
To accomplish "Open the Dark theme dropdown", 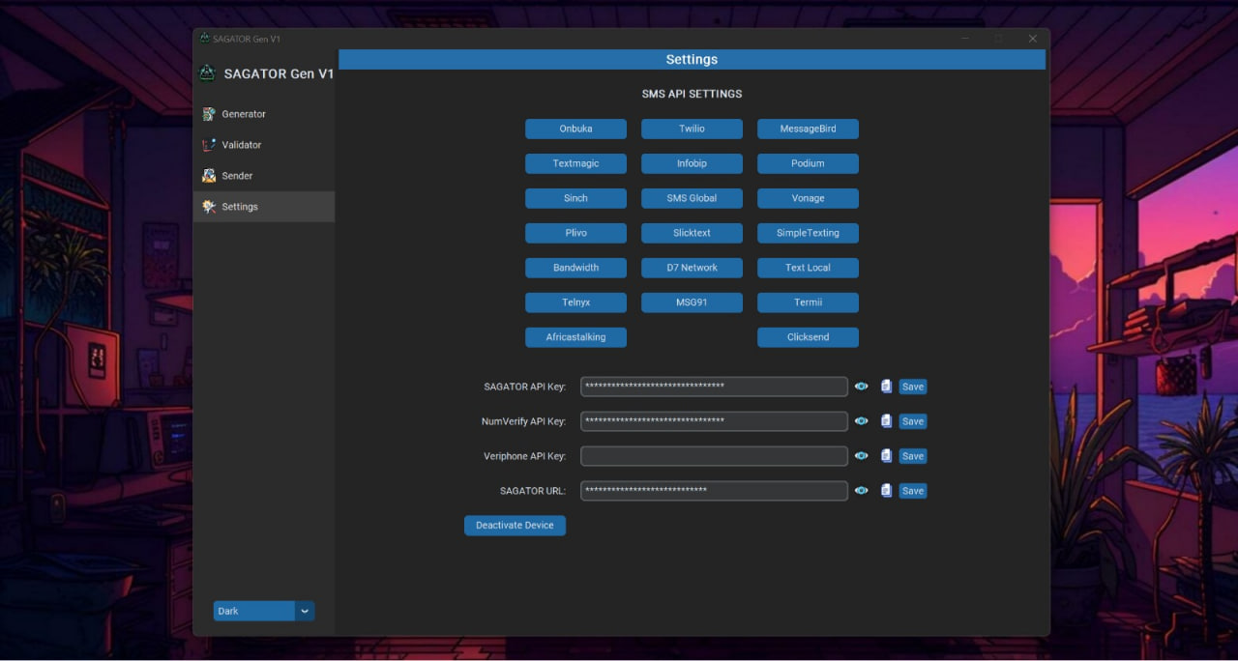I will (x=264, y=611).
